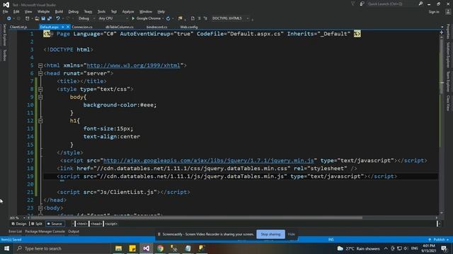Open the DOCTYPE: XHTML5 schema dropdown

tap(230, 18)
